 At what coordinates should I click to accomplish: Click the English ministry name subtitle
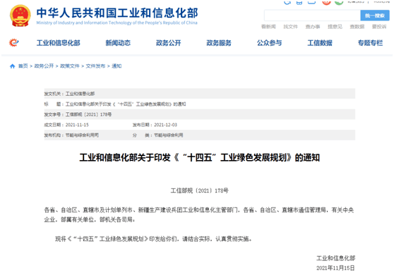(x=117, y=23)
